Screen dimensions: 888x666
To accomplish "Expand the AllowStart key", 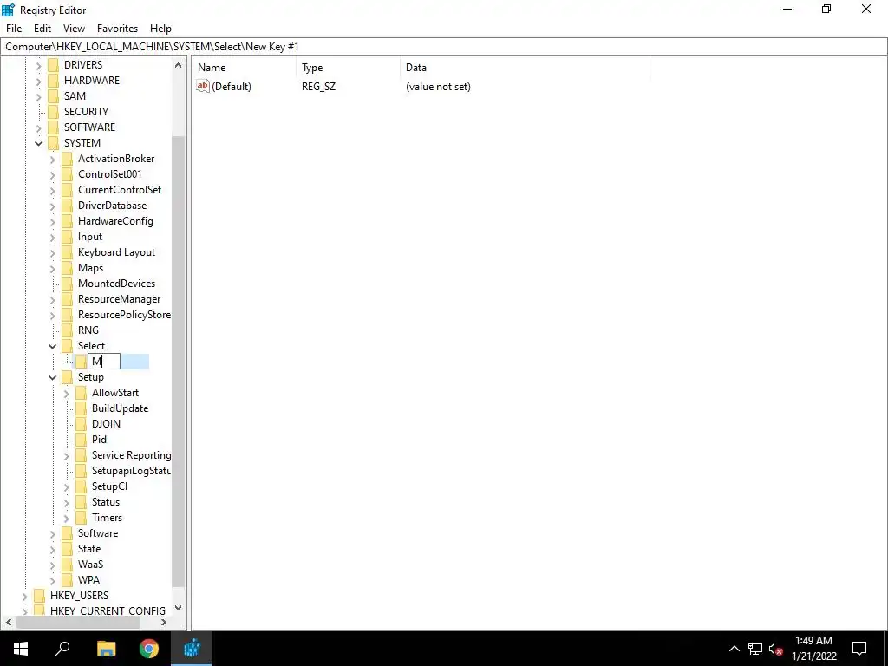I will pos(66,394).
